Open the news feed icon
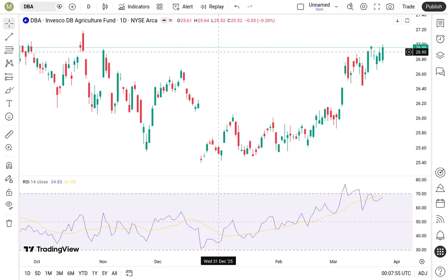This screenshot has width=448, height=280. coord(440,220)
